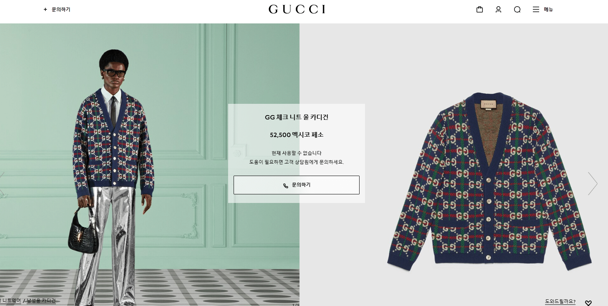Open the account profile icon
Image resolution: width=608 pixels, height=306 pixels.
pos(498,9)
